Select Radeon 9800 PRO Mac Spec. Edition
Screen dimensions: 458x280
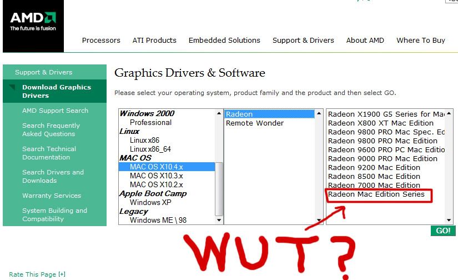[x=386, y=132]
